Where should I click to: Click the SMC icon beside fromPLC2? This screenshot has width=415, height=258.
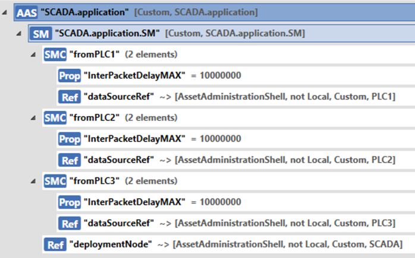pyautogui.click(x=55, y=118)
